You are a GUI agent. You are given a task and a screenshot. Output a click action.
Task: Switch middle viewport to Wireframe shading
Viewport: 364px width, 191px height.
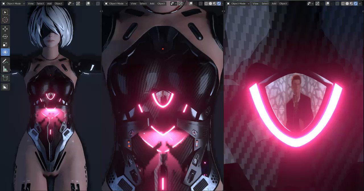[x=206, y=3]
